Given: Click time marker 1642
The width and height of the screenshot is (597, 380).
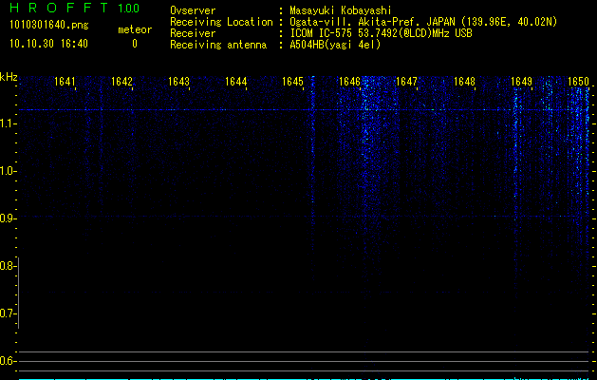Looking at the screenshot, I should point(121,81).
